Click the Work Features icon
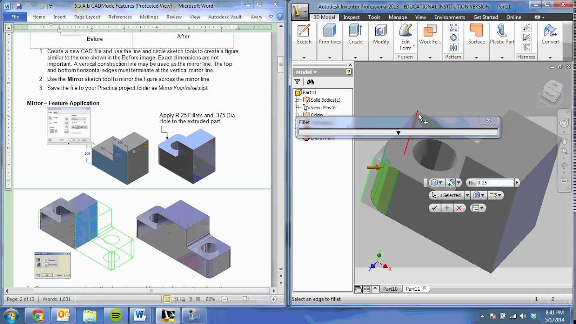 point(430,31)
